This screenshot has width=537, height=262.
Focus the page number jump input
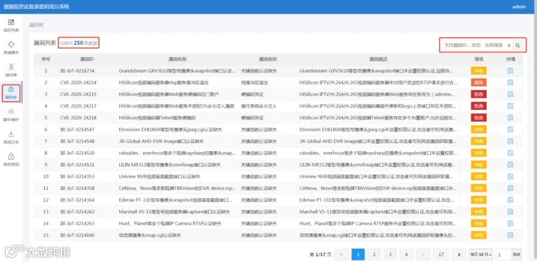[x=504, y=254]
